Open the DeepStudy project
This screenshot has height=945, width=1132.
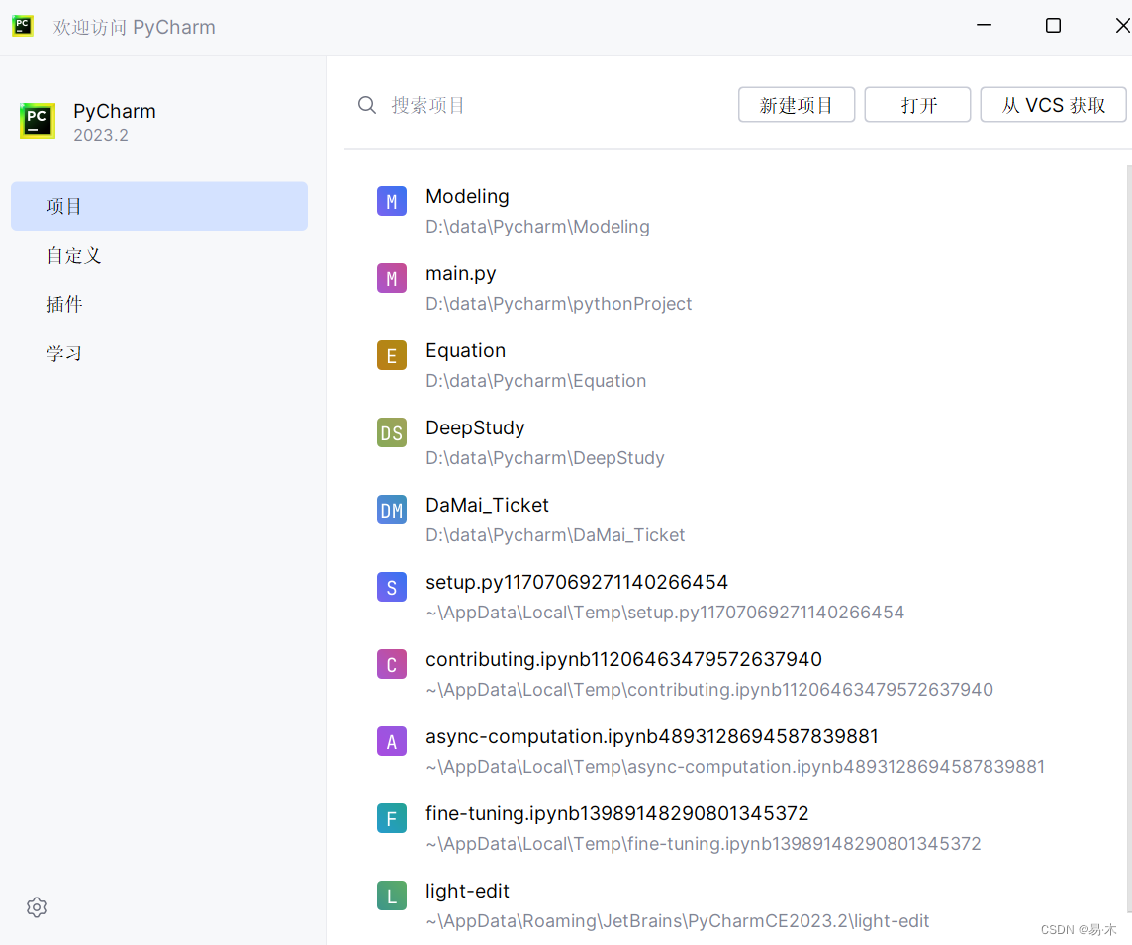tap(475, 428)
